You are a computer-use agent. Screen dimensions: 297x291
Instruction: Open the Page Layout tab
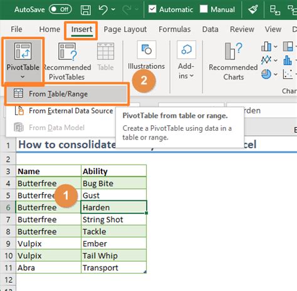125,29
